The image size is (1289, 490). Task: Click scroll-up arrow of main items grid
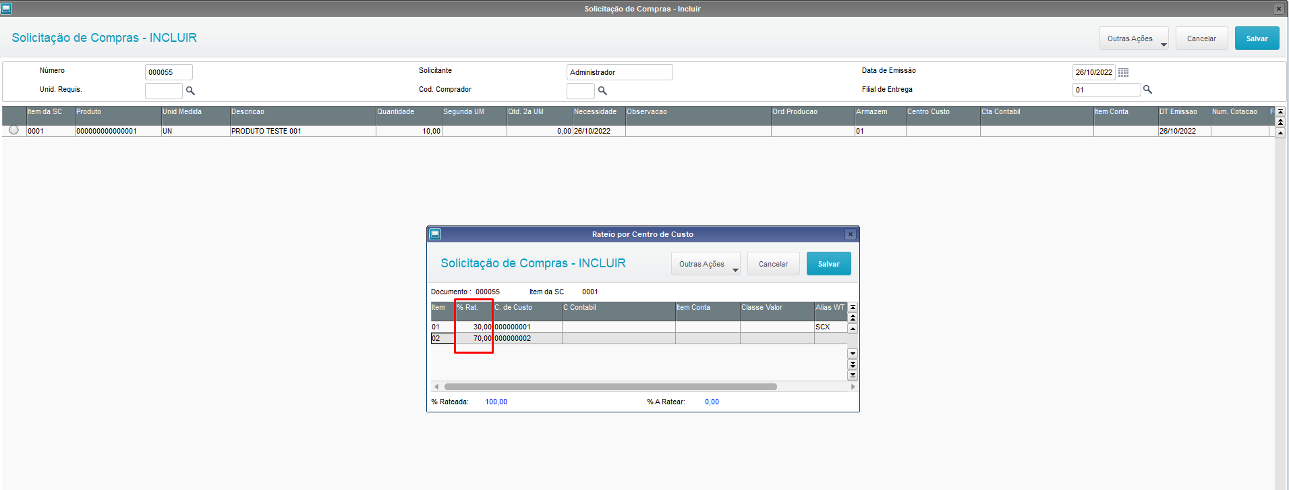tap(1280, 133)
